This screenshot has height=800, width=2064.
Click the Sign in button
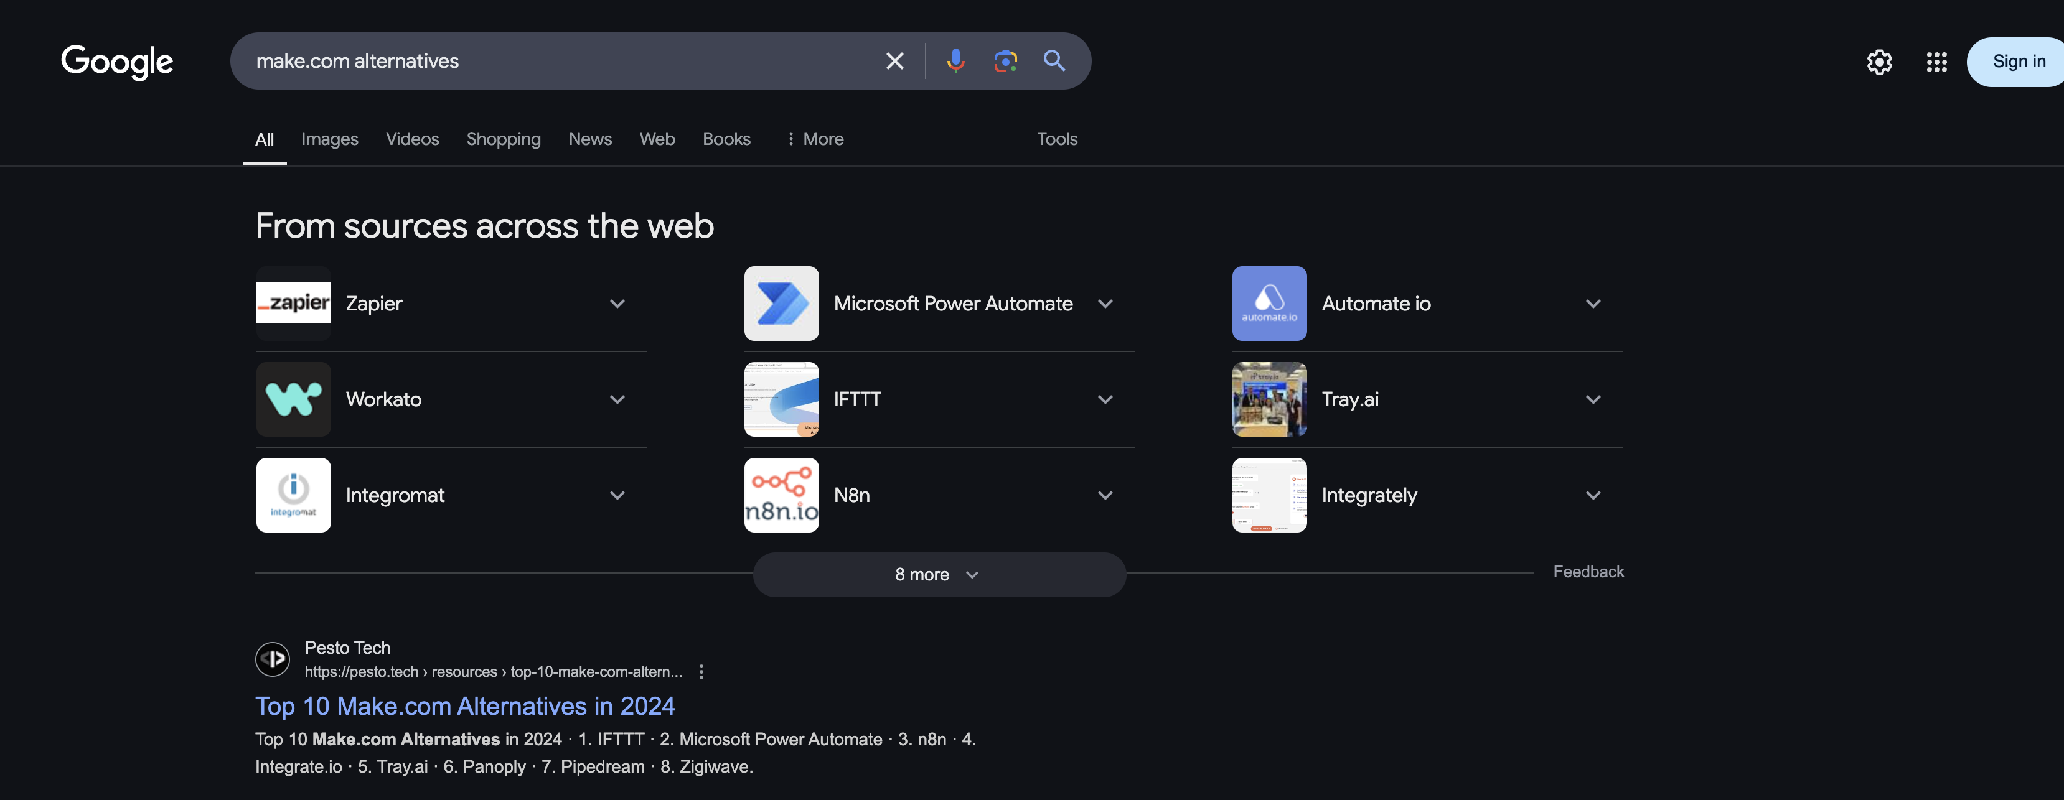pos(2017,62)
